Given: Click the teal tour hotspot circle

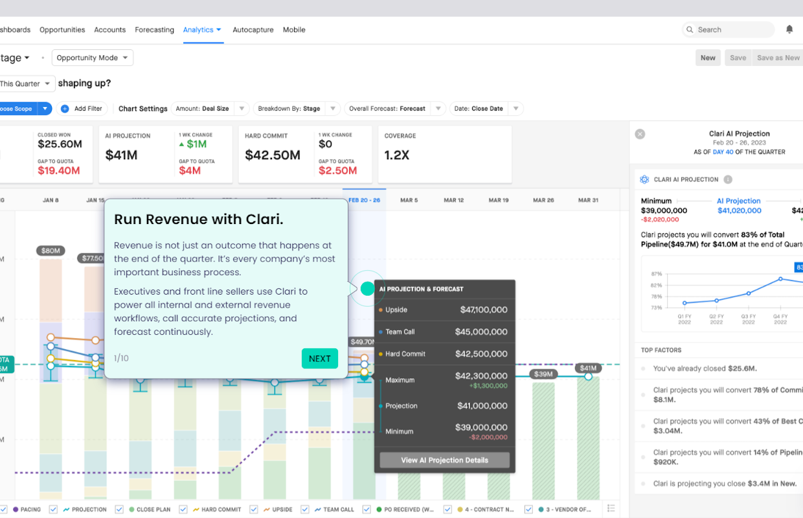Looking at the screenshot, I should [x=367, y=289].
